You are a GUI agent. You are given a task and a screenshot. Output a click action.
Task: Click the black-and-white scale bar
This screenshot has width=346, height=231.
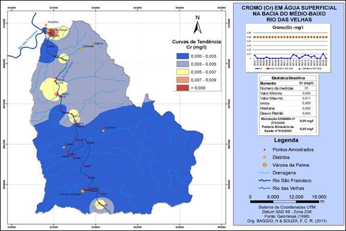tap(285, 202)
